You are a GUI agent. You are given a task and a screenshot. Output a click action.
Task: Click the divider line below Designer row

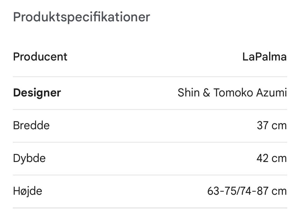[150, 109]
